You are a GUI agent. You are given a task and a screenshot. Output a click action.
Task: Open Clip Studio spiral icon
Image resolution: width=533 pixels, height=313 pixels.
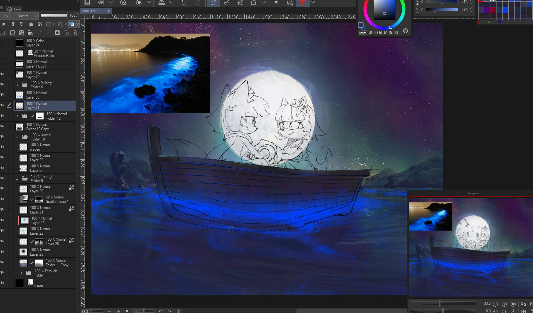101,3
